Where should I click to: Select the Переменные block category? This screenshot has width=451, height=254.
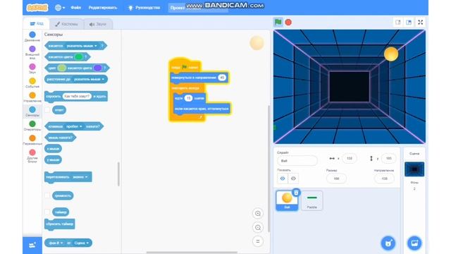[32, 140]
